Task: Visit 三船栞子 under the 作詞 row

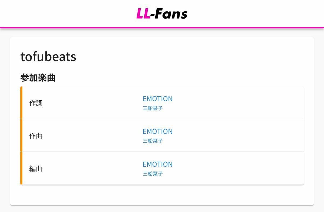Action: 153,108
